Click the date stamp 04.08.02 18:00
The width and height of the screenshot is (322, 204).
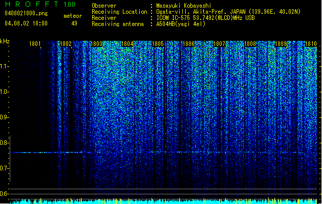coord(26,23)
